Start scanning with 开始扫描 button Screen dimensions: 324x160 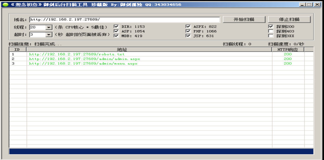tap(244, 20)
